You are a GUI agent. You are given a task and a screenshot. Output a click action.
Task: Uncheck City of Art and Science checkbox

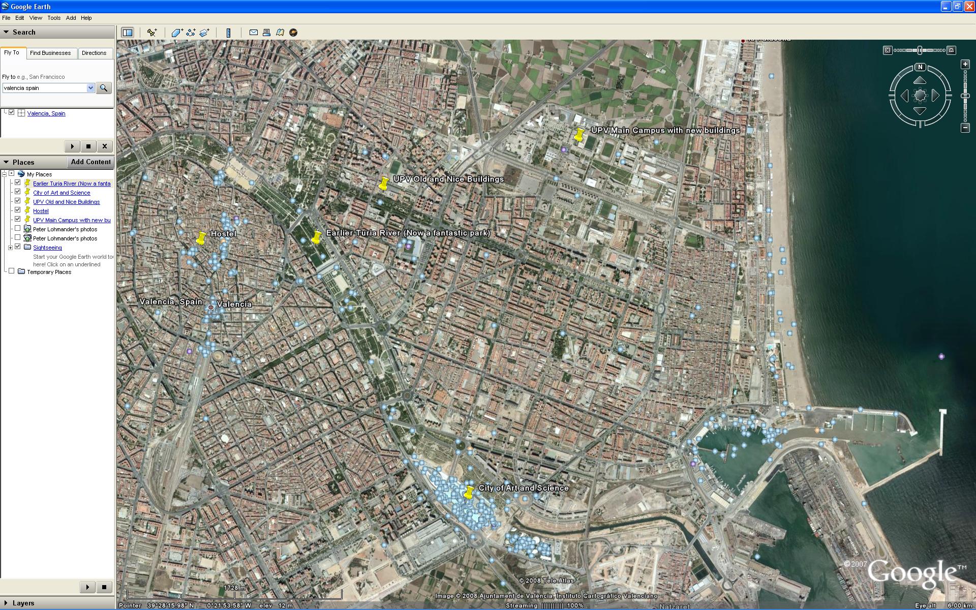[18, 192]
